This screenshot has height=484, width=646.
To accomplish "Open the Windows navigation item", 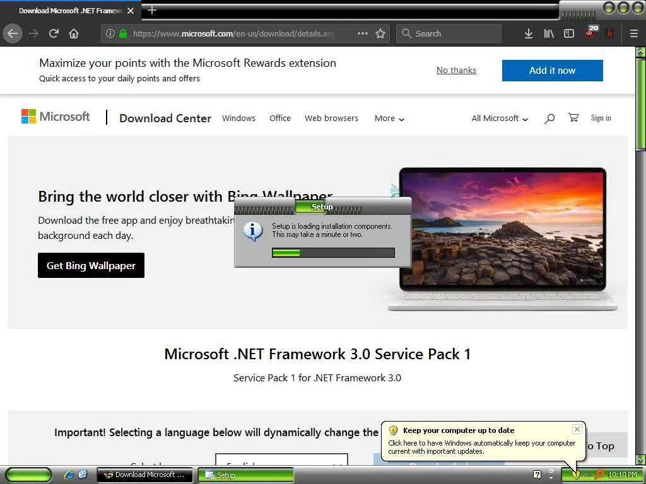I will click(x=238, y=118).
